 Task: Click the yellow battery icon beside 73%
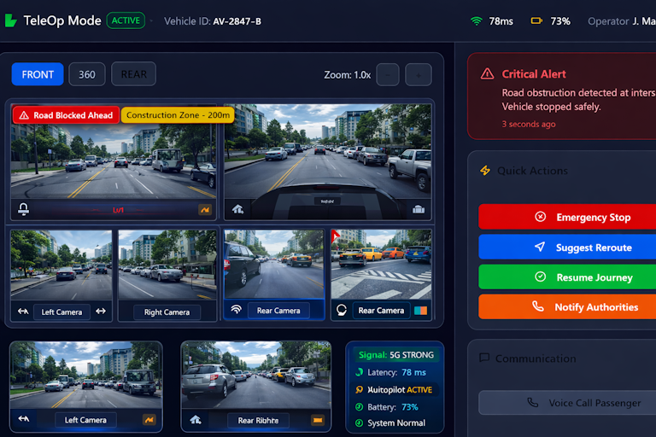click(x=536, y=20)
